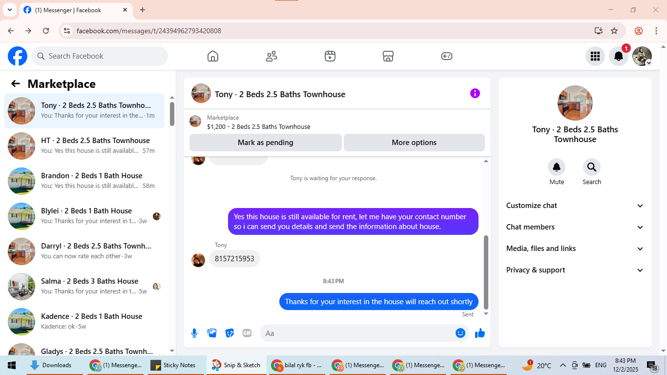Expand Customize chat section

pos(575,206)
